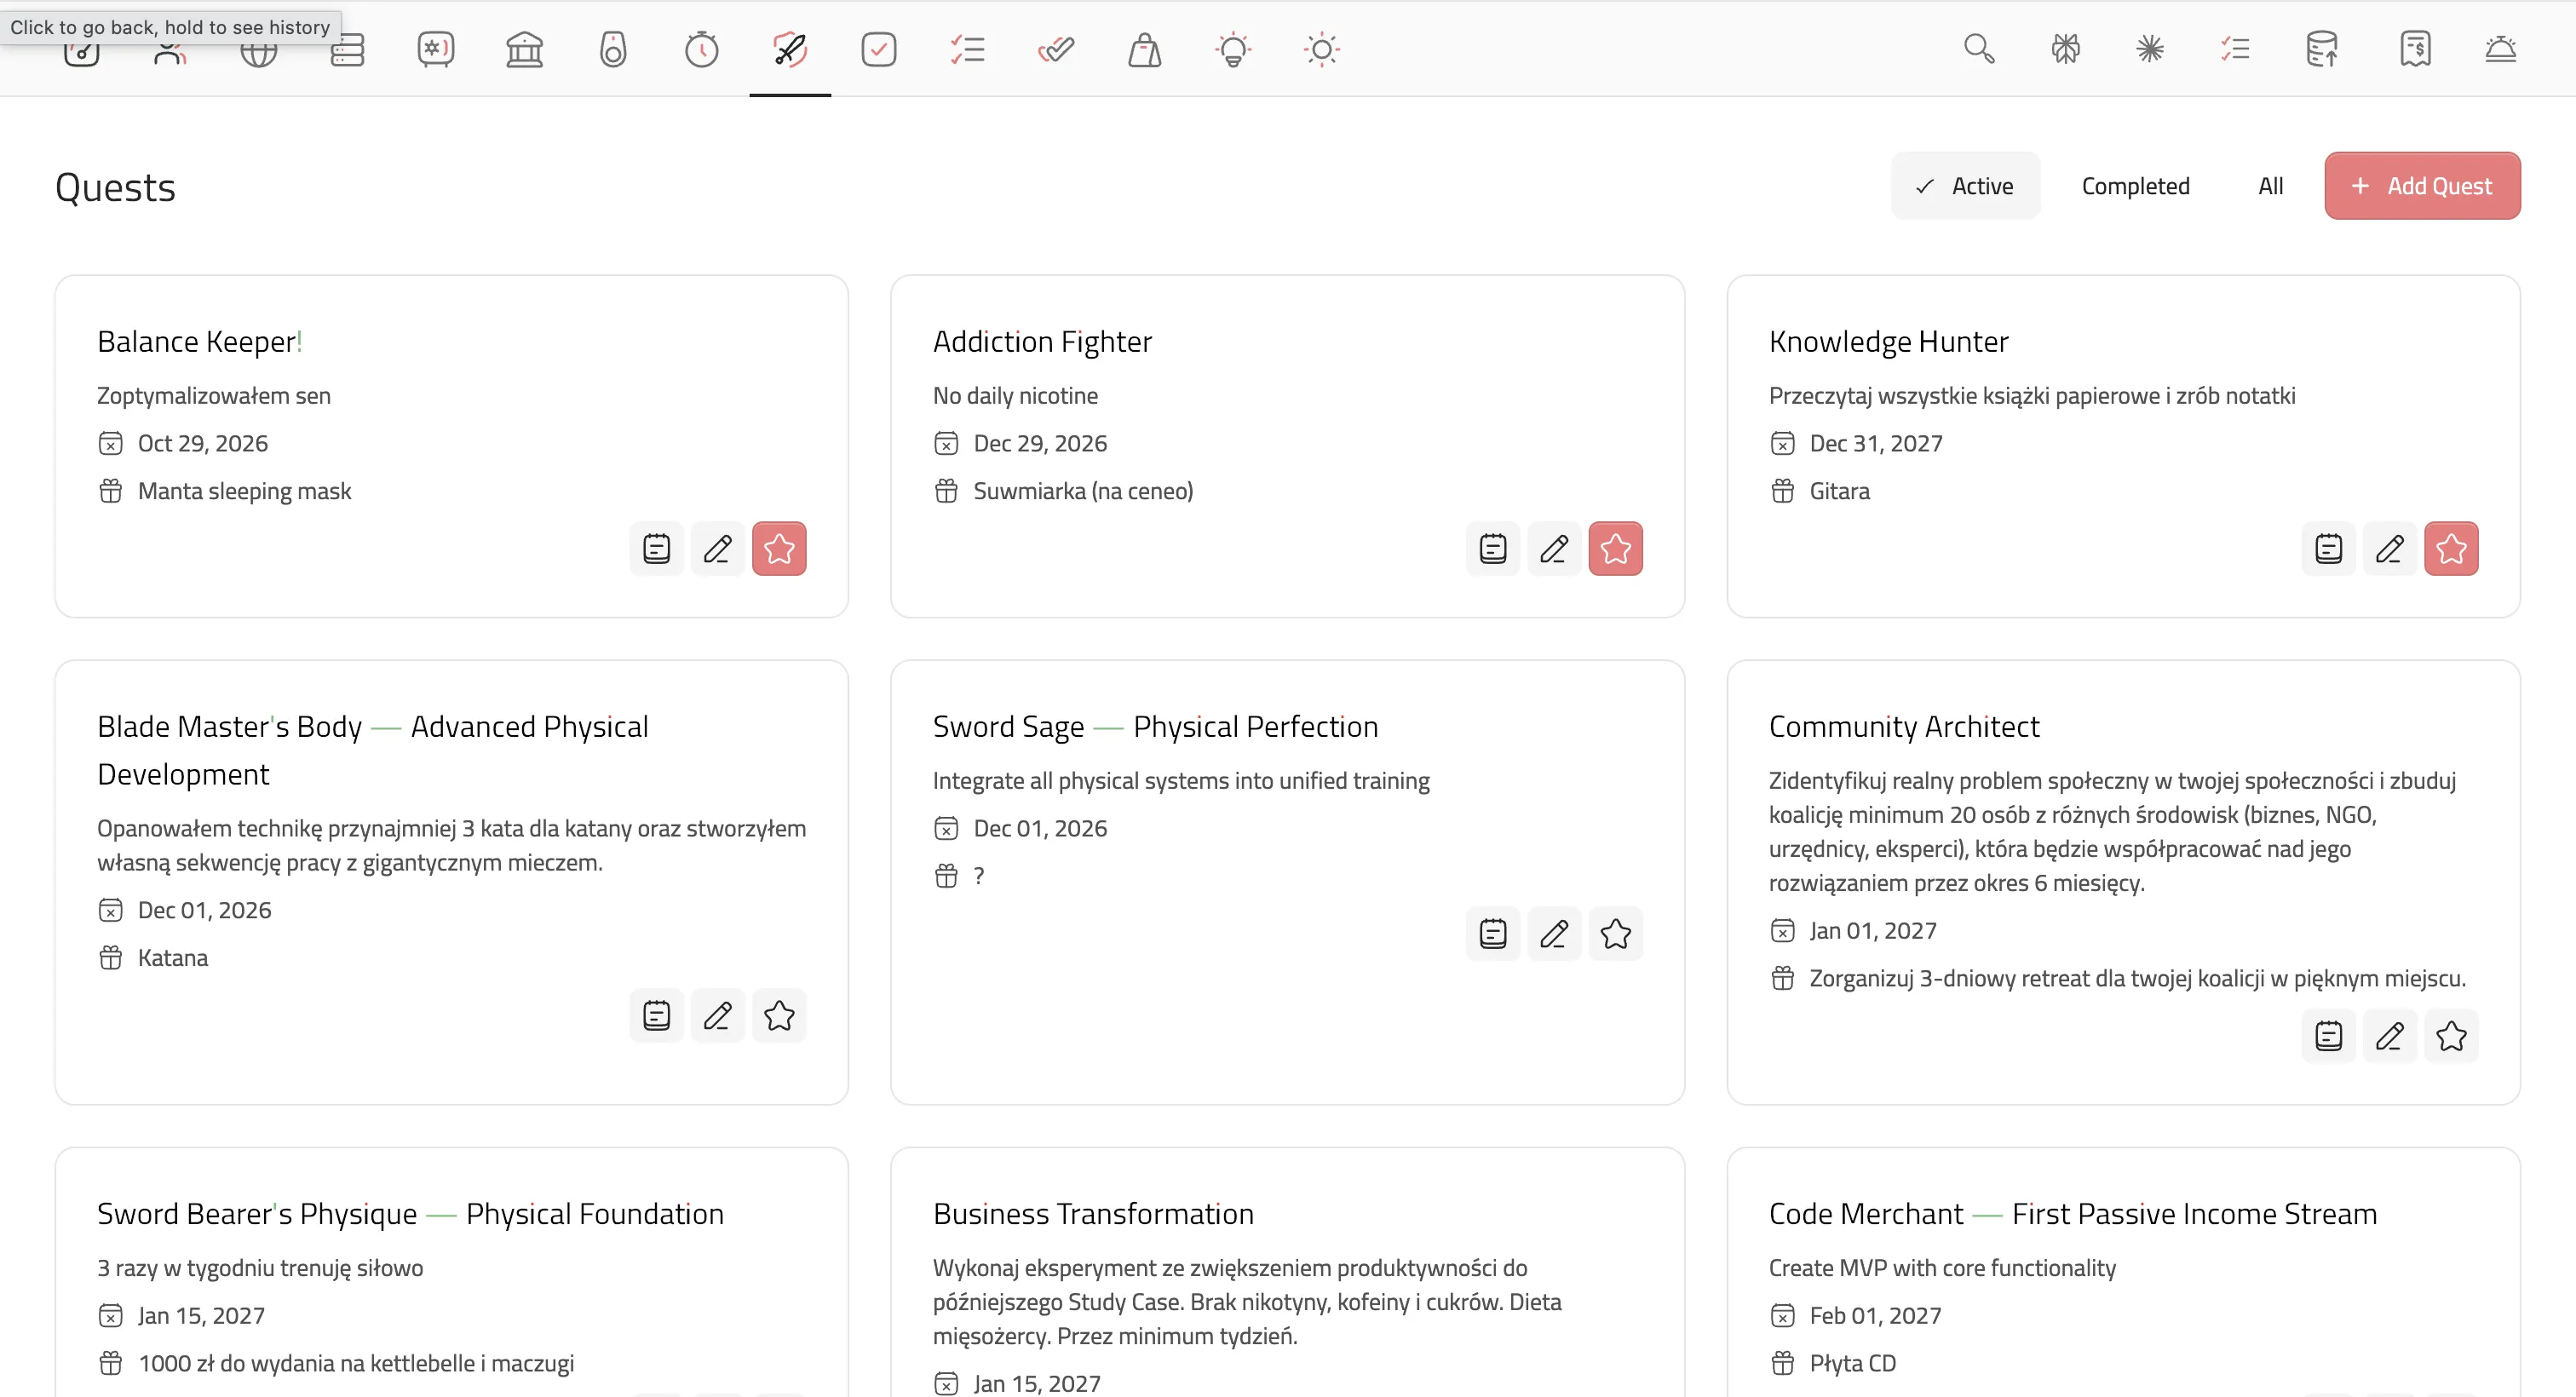Image resolution: width=2576 pixels, height=1397 pixels.
Task: Star the Community Architect quest
Action: coord(2451,1035)
